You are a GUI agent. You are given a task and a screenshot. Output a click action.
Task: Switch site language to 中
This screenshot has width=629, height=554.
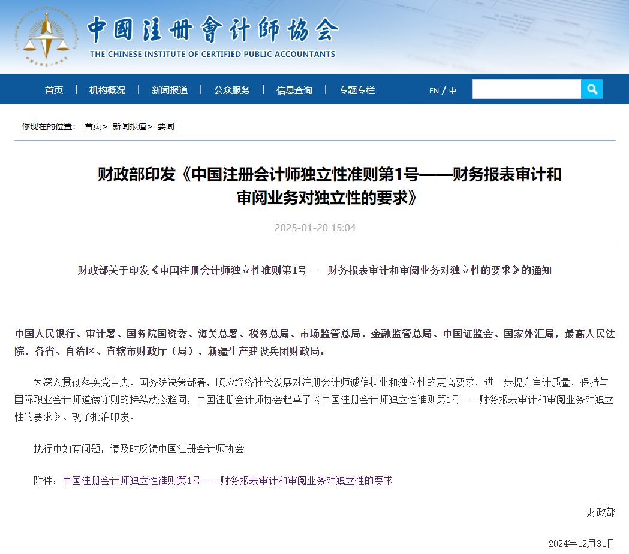coord(453,90)
